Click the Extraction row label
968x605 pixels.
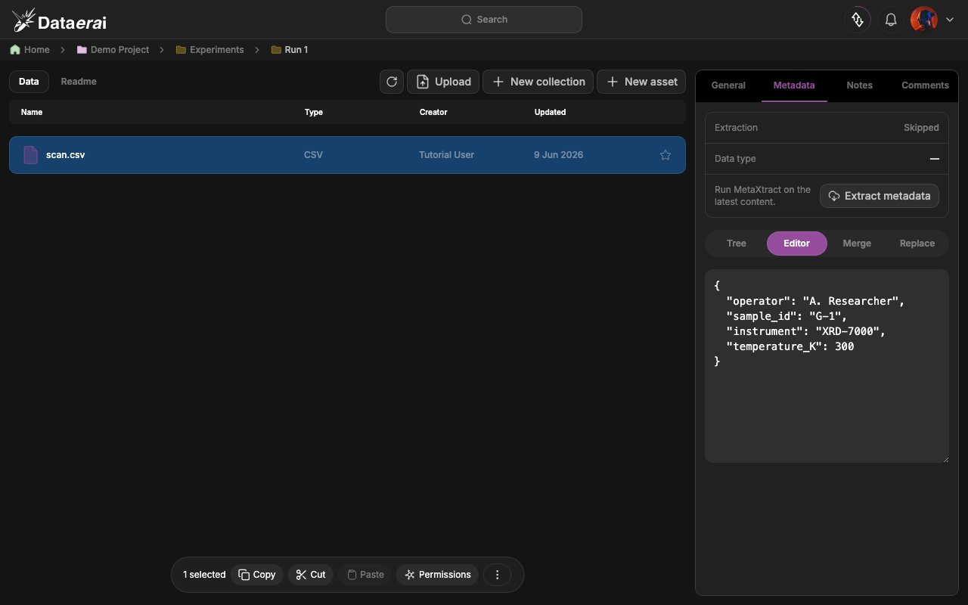click(736, 128)
